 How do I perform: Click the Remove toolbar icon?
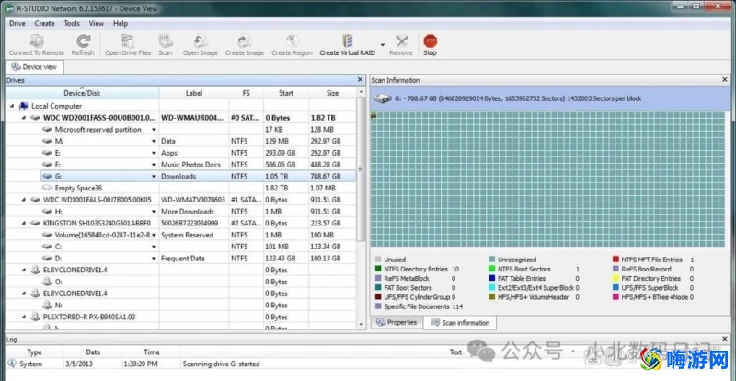[x=401, y=40]
